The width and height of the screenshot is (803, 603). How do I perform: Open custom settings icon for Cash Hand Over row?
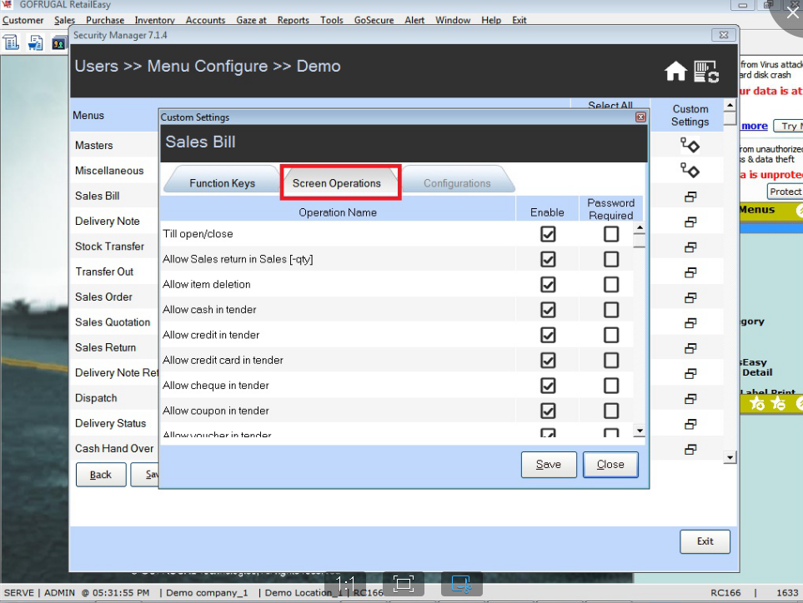(690, 449)
